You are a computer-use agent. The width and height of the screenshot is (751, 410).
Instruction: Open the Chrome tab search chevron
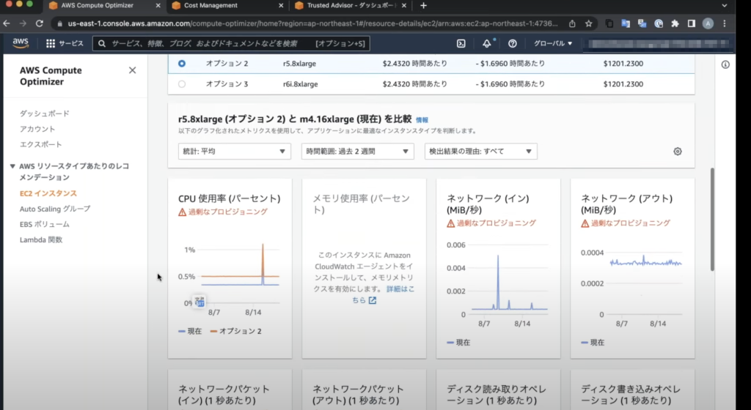click(x=725, y=6)
